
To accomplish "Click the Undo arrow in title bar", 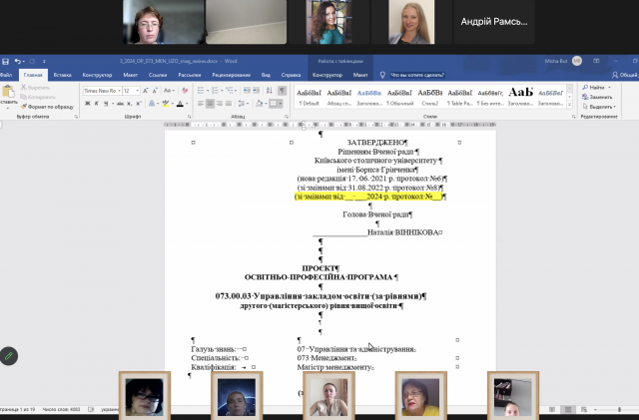I will tap(18, 61).
